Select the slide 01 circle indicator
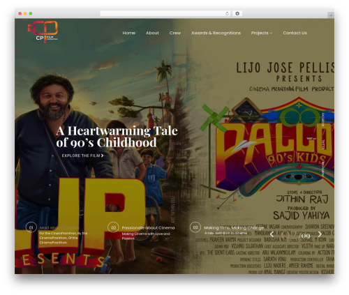Image resolution: width=349 pixels, height=295 pixels. pyautogui.click(x=31, y=227)
